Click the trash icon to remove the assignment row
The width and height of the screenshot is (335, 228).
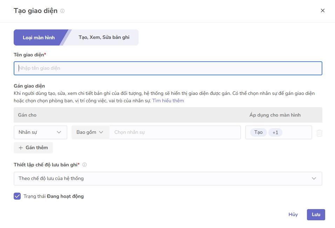[320, 132]
